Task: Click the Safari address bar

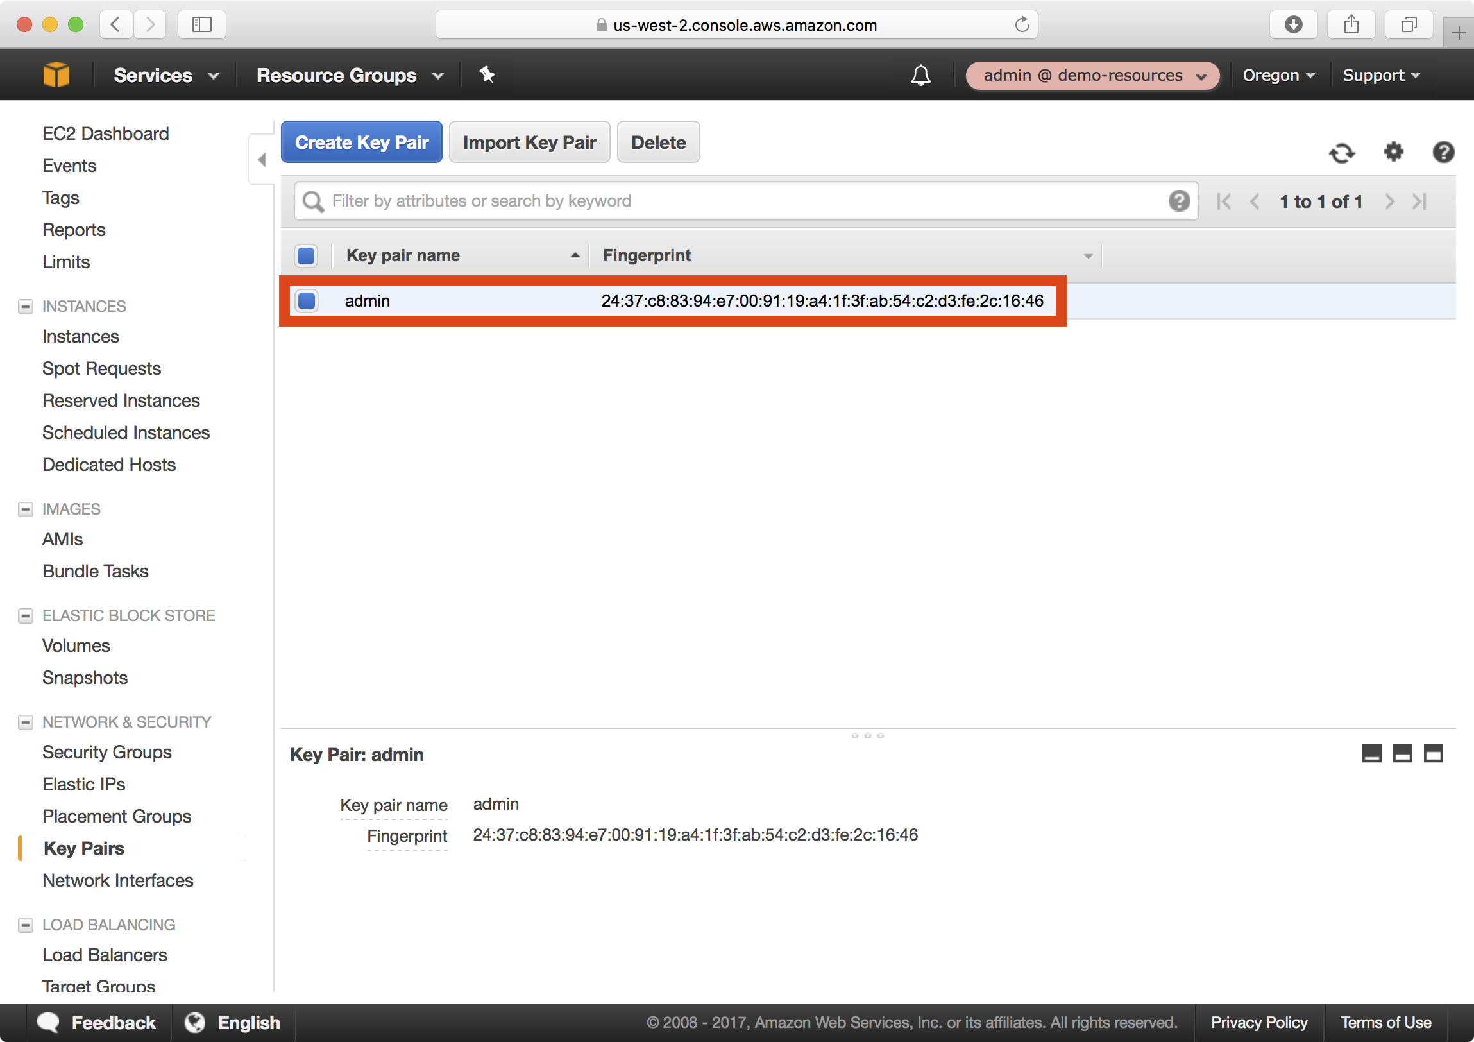Action: [737, 24]
